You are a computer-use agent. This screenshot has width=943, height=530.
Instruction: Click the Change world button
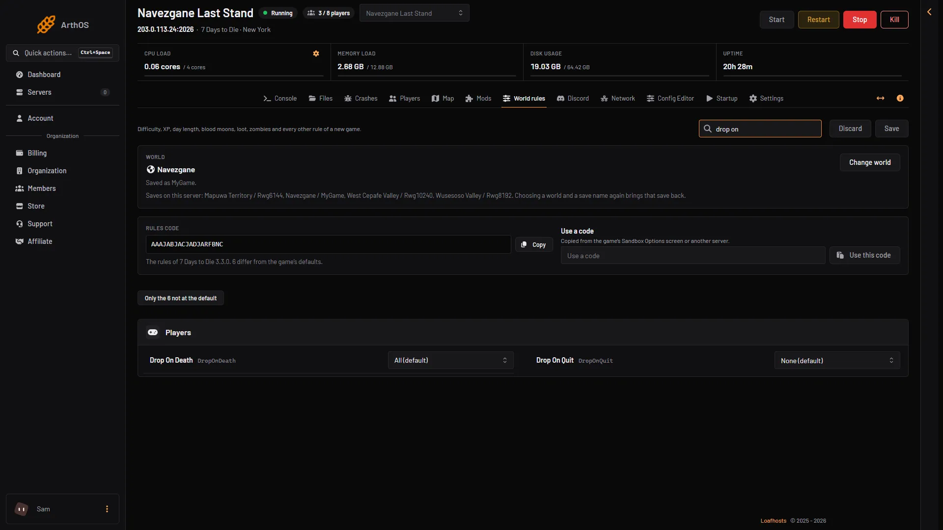click(x=870, y=162)
